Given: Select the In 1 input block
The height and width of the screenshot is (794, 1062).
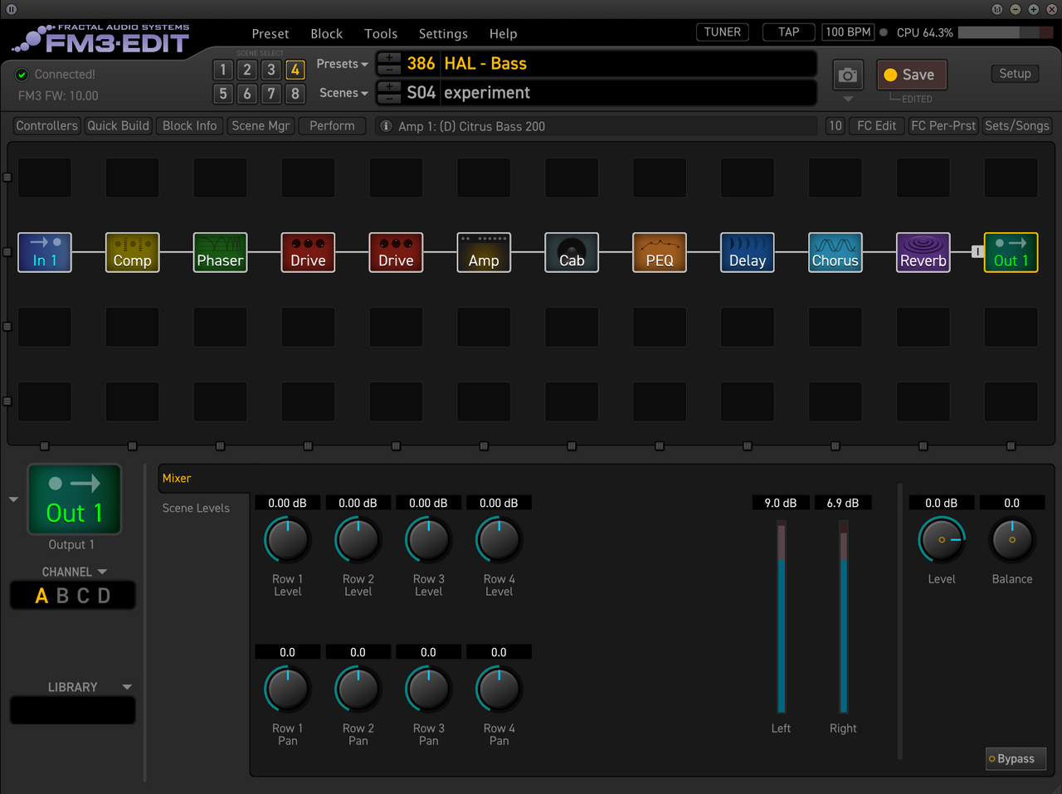Looking at the screenshot, I should (x=45, y=252).
